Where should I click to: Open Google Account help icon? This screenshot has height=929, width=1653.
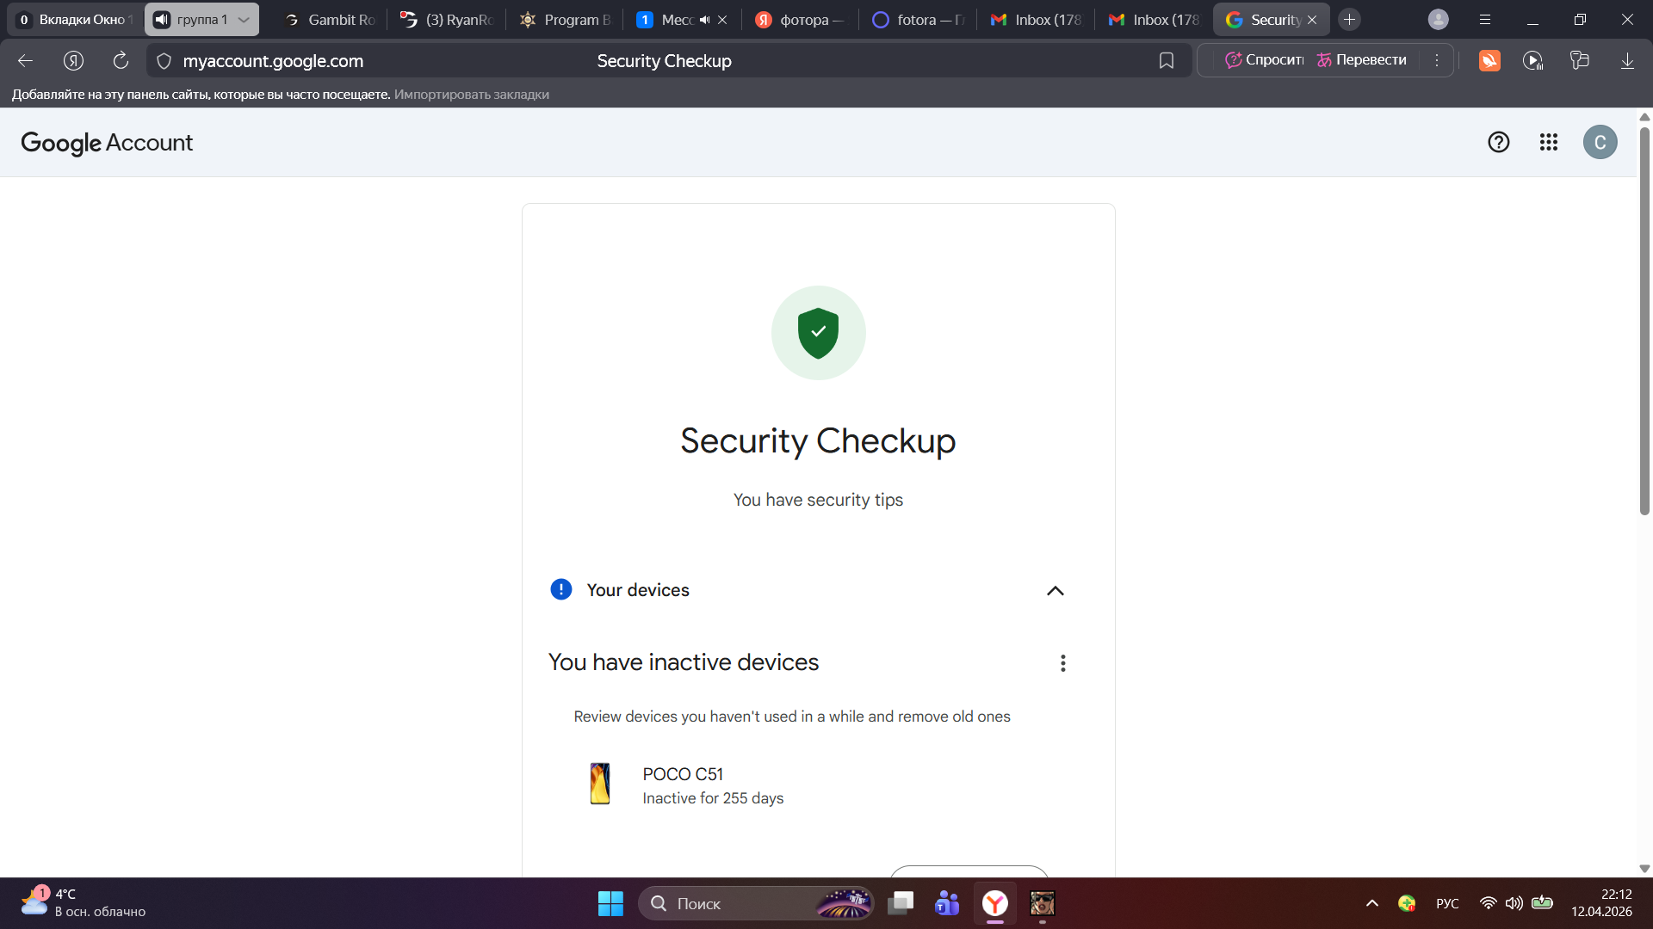point(1498,142)
